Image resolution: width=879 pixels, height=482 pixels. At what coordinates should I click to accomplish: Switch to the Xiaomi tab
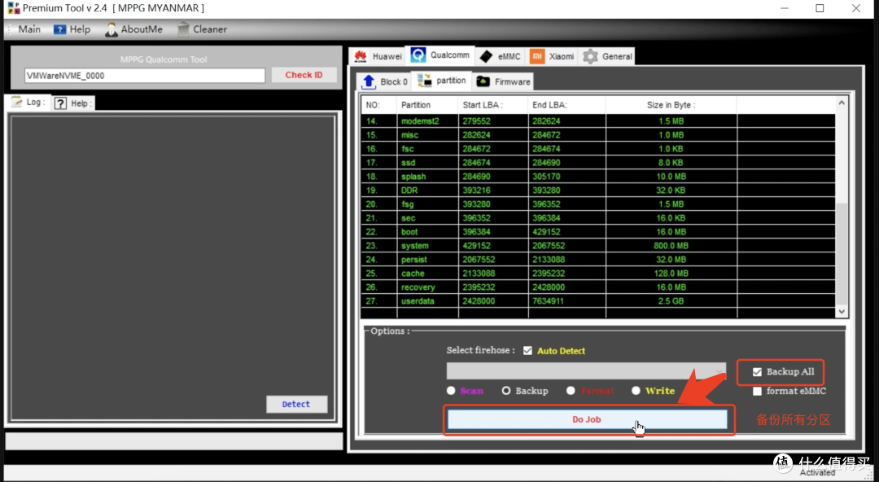pos(553,56)
